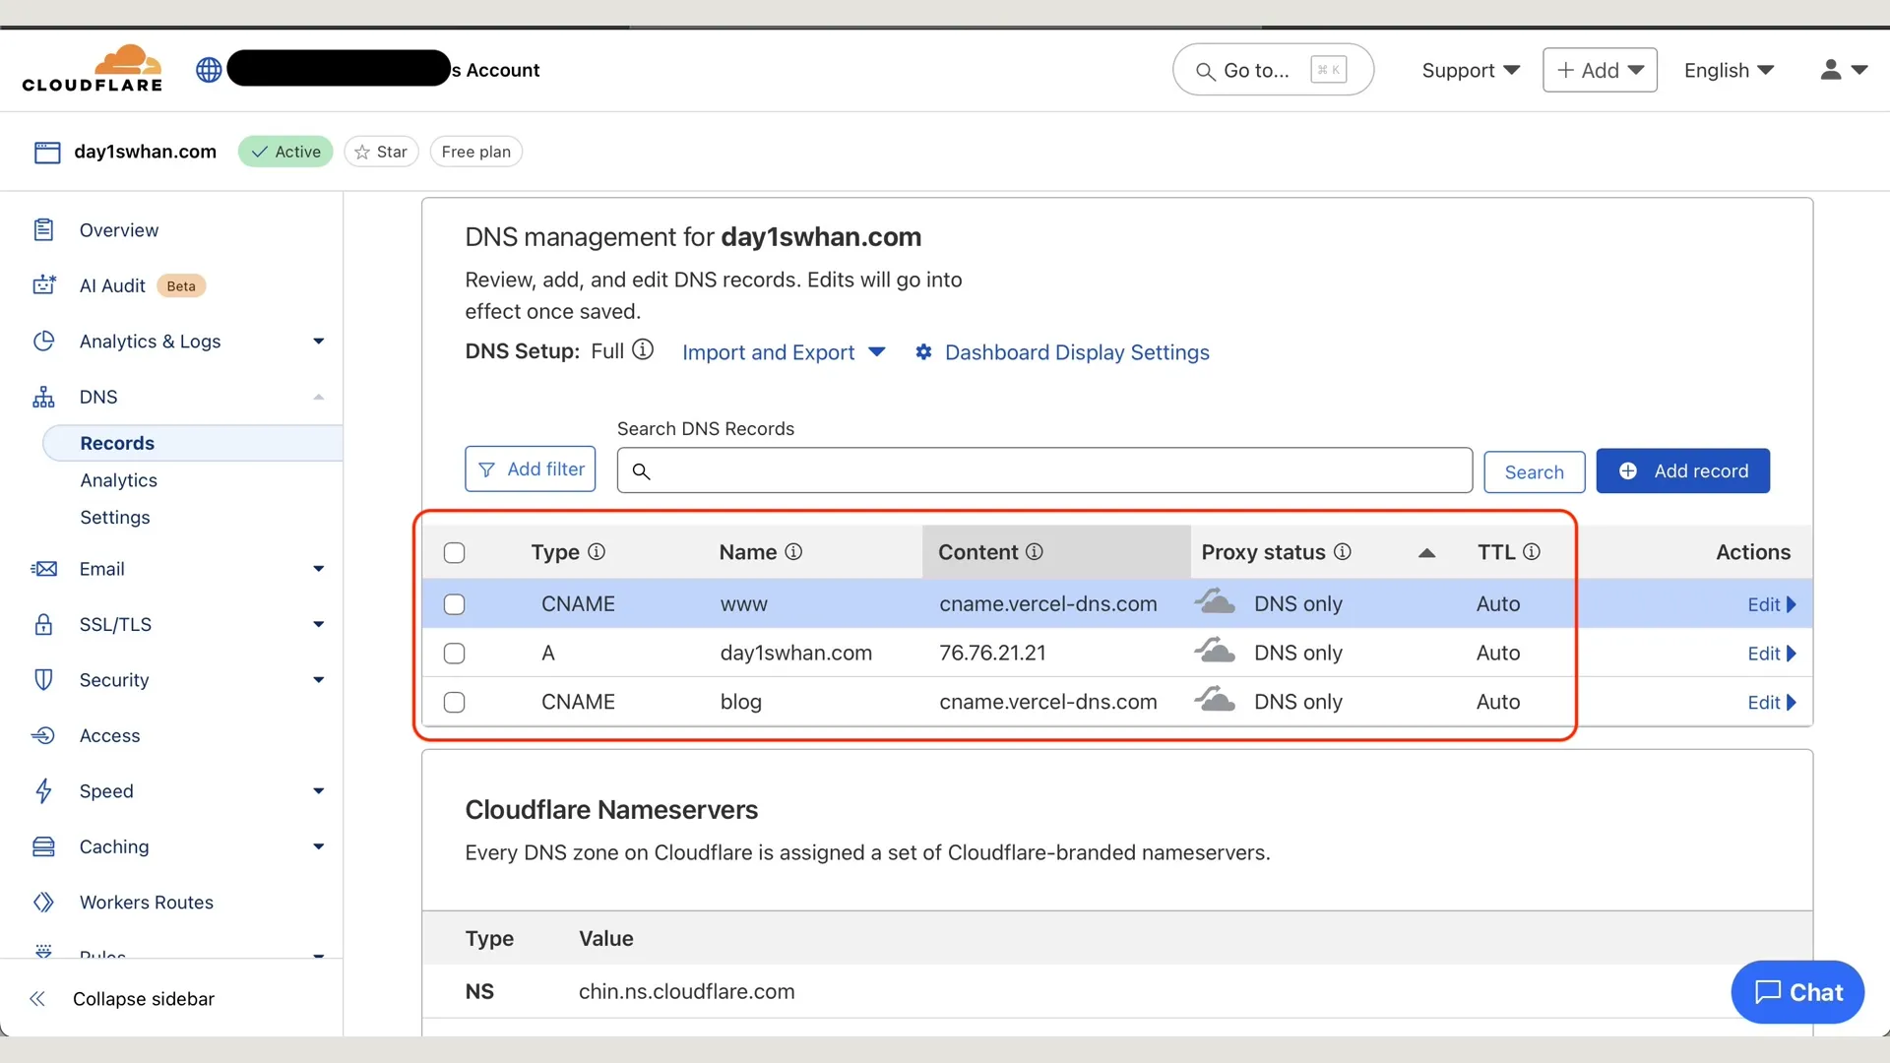Click the Search button
The height and width of the screenshot is (1063, 1890).
(x=1534, y=471)
